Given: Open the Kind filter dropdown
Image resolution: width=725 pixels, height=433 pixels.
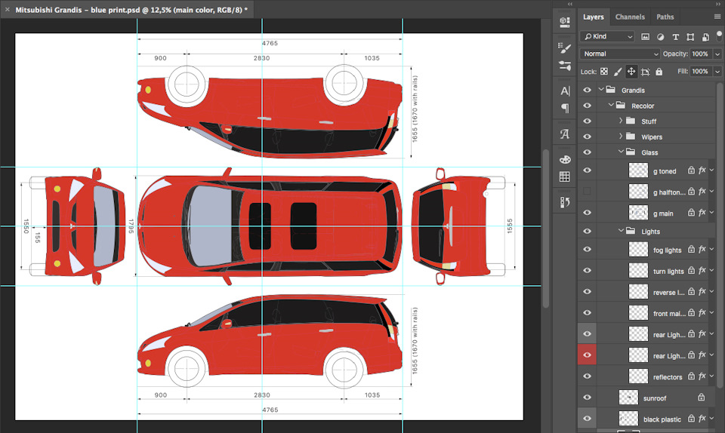Looking at the screenshot, I should coord(607,36).
